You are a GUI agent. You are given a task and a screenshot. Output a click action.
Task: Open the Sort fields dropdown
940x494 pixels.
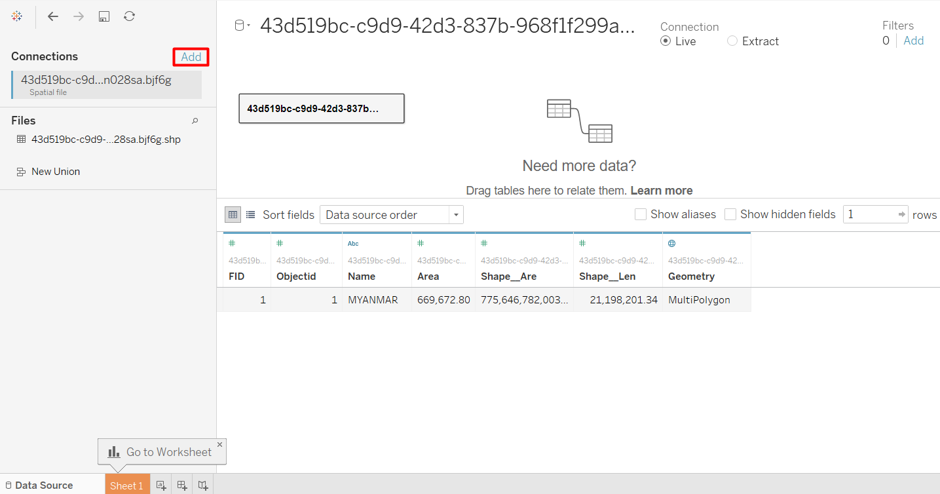[x=391, y=215]
